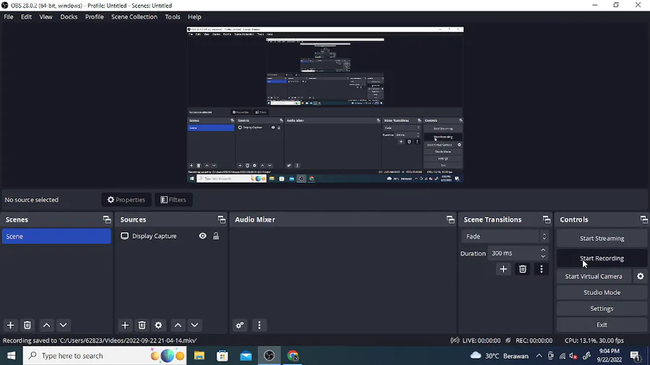
Task: Open OBS Studio from the taskbar
Action: click(269, 356)
